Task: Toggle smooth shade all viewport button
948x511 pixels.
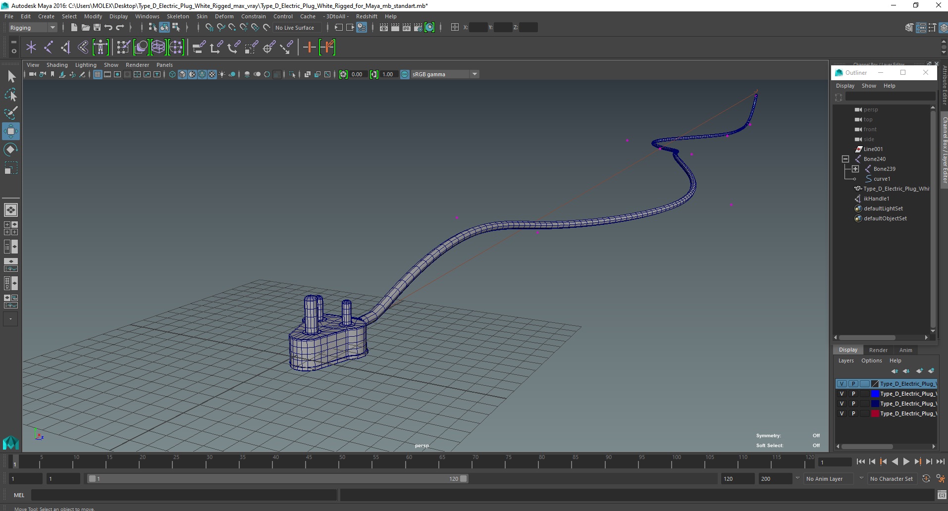Action: pyautogui.click(x=182, y=74)
